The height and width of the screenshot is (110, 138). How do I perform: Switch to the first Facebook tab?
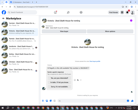click(x=6, y=2)
